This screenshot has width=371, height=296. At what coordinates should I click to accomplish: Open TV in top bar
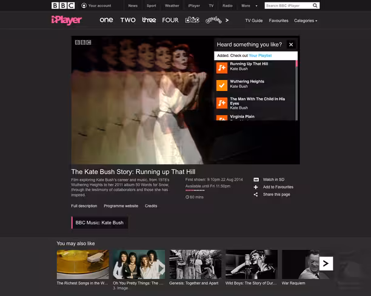click(211, 5)
